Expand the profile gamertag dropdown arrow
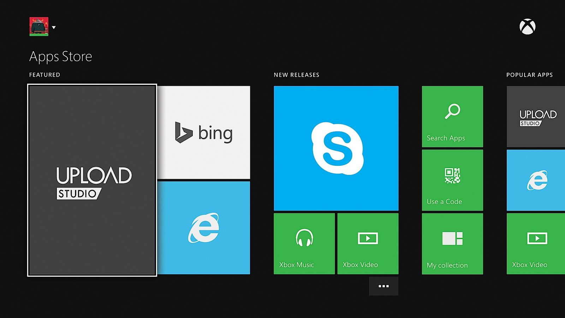565x318 pixels. pos(54,26)
